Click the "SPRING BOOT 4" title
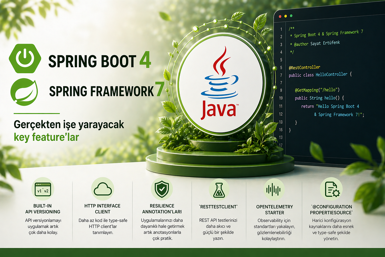Image resolution: width=385 pixels, height=257 pixels. point(99,60)
